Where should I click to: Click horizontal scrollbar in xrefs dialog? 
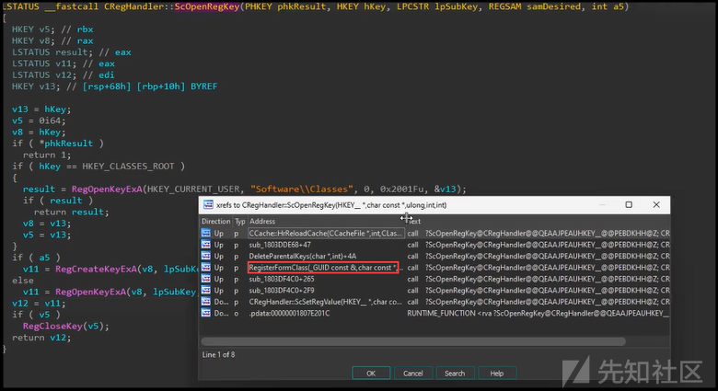point(413,341)
